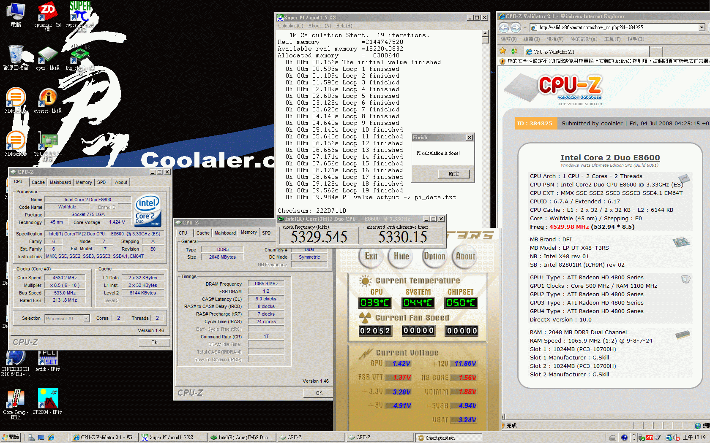The width and height of the screenshot is (710, 443).
Task: Click the ATI tray icon
Action: click(x=650, y=438)
